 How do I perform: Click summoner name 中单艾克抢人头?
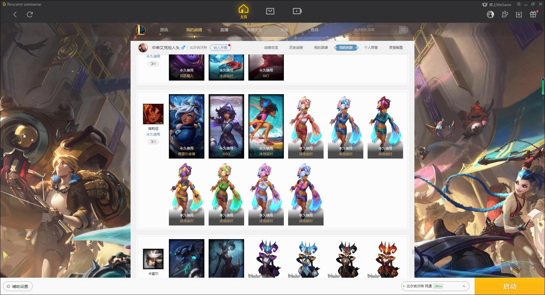[x=166, y=48]
